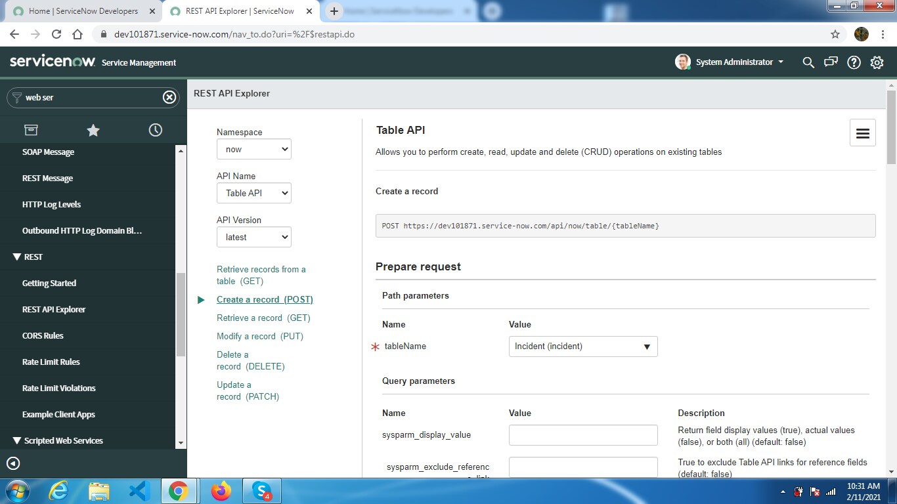Click sysparm_display_value input field

point(583,435)
